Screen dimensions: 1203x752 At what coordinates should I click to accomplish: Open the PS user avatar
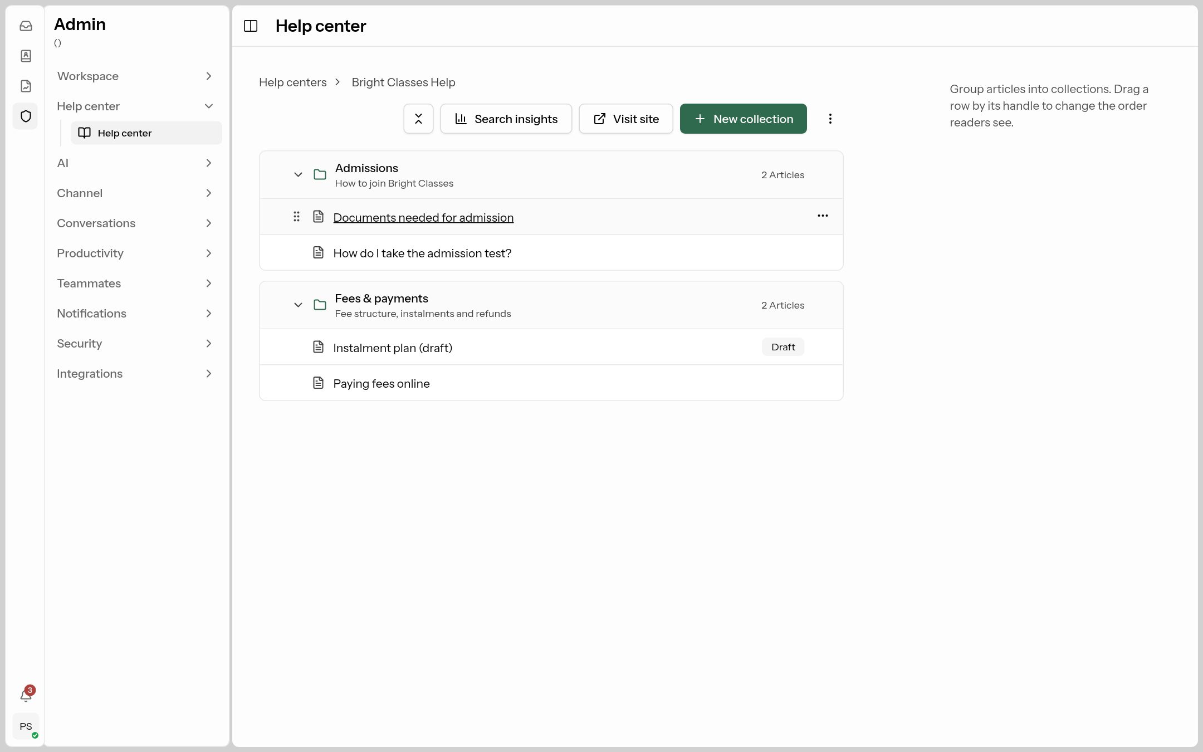26,726
